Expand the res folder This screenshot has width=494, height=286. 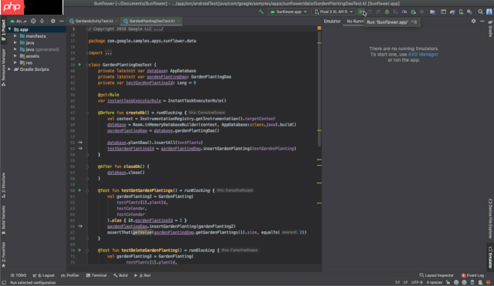coord(15,62)
